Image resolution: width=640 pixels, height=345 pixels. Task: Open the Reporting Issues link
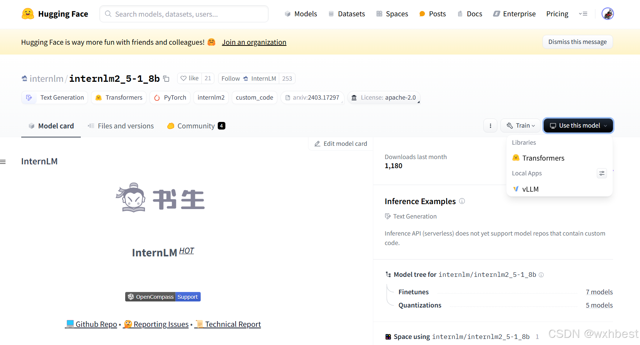coord(156,324)
